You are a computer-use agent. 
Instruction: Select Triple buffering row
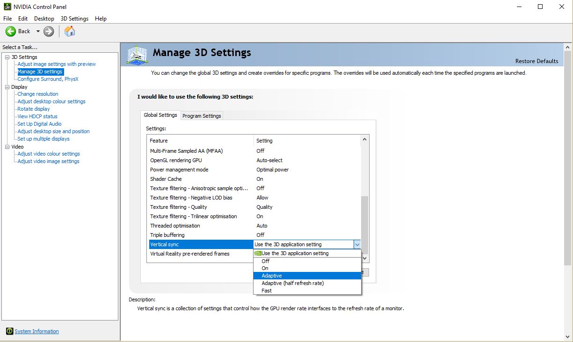[255, 235]
